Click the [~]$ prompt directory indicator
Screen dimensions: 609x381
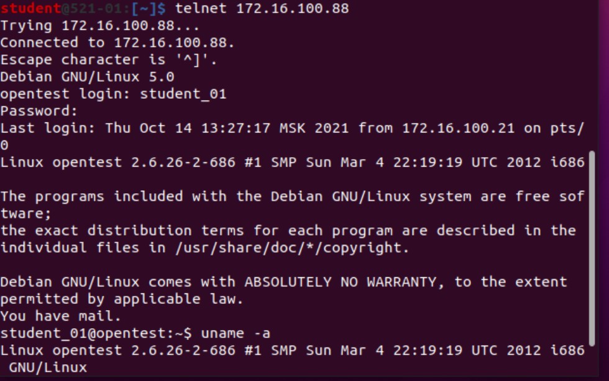click(x=149, y=8)
